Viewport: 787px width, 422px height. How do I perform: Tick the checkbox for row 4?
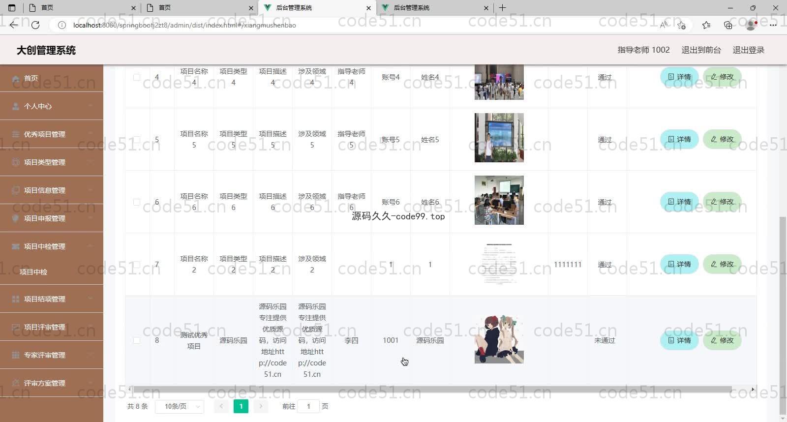pos(137,77)
